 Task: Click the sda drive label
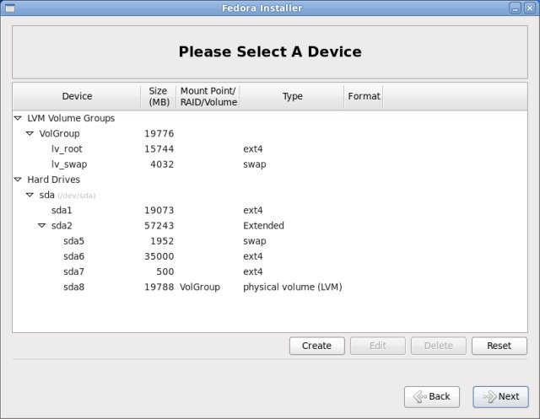[x=47, y=195]
